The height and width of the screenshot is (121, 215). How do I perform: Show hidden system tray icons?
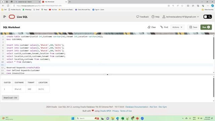tap(183, 118)
